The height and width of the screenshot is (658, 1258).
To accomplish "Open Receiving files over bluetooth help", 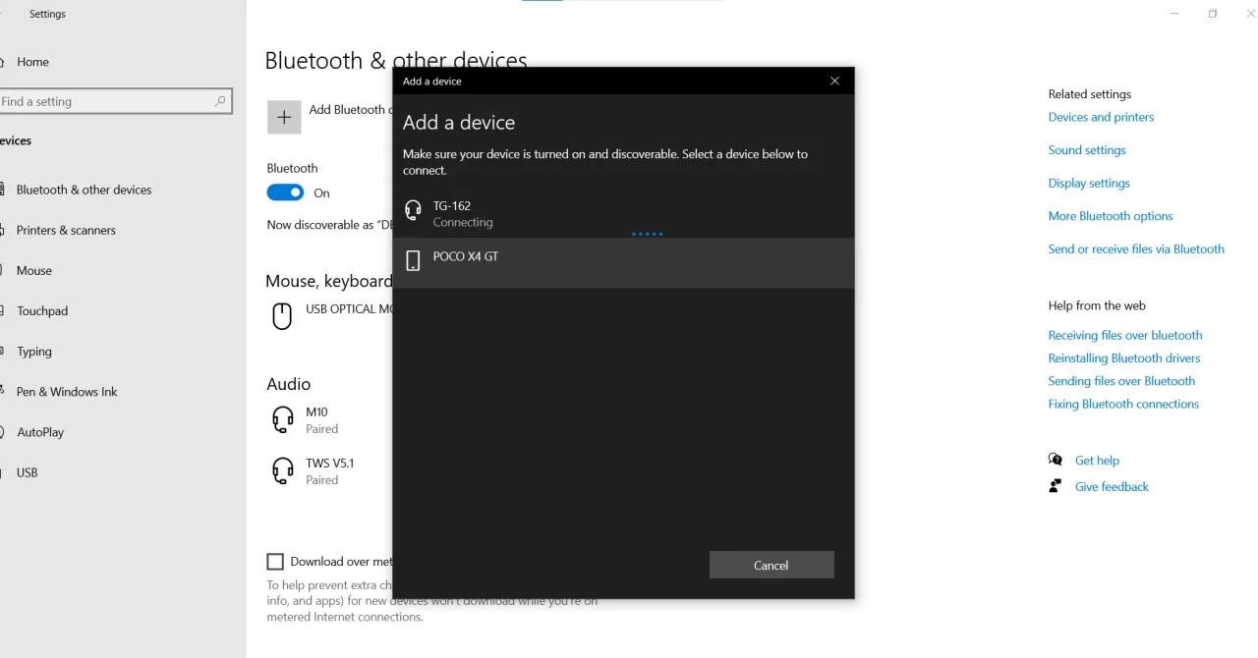I will [1125, 335].
